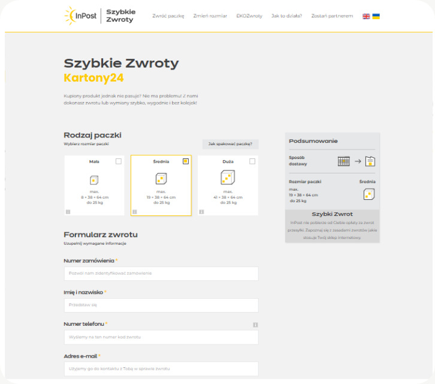Go to EKOZwroty page
The image size is (435, 384).
[249, 16]
